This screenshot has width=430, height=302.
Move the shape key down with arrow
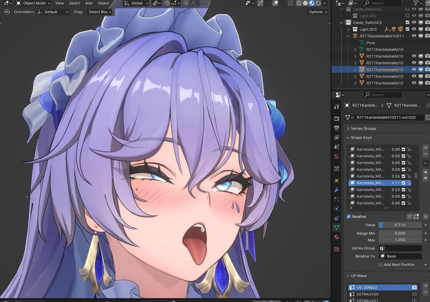point(426,178)
